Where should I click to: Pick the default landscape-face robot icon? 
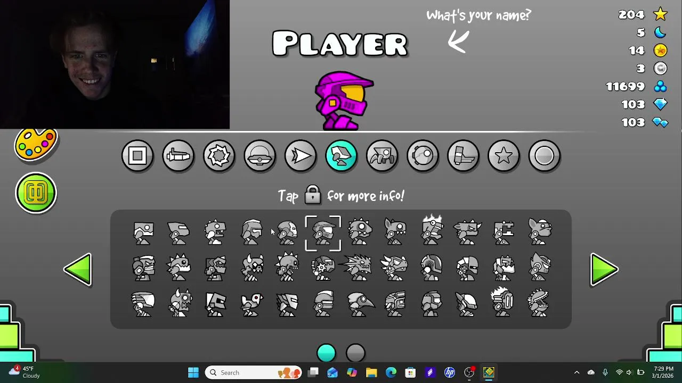coord(143,232)
